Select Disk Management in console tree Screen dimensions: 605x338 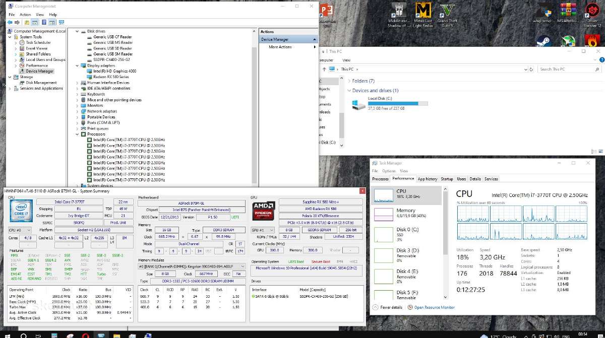tap(41, 83)
